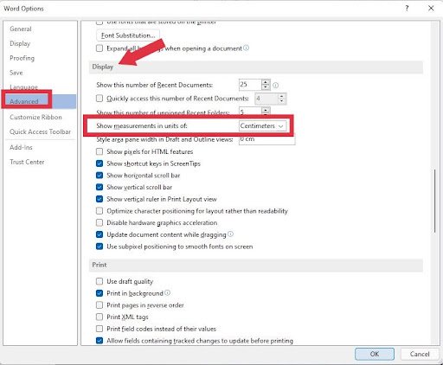This screenshot has height=365, width=443.
Task: Close the Word Options dialog
Action: point(431,8)
